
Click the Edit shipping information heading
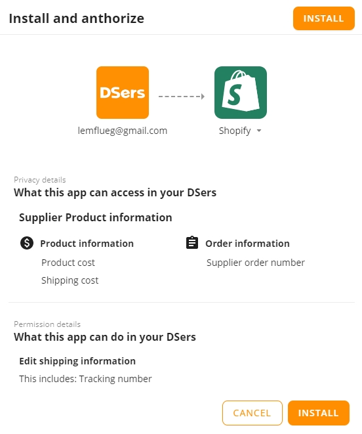(77, 361)
